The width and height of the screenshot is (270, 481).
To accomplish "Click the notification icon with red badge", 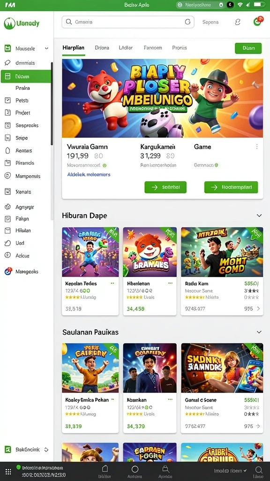I will [x=258, y=22].
